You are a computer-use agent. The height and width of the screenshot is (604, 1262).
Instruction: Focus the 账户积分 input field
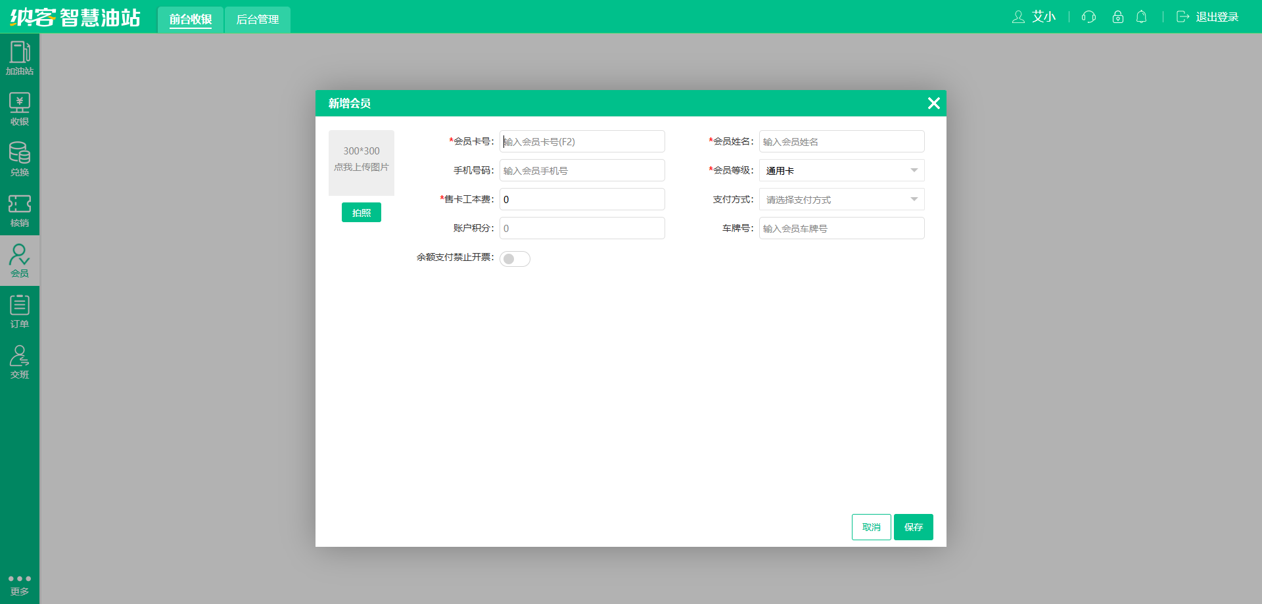[x=582, y=228]
